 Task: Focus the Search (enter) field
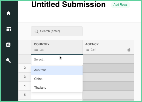pos(57,31)
